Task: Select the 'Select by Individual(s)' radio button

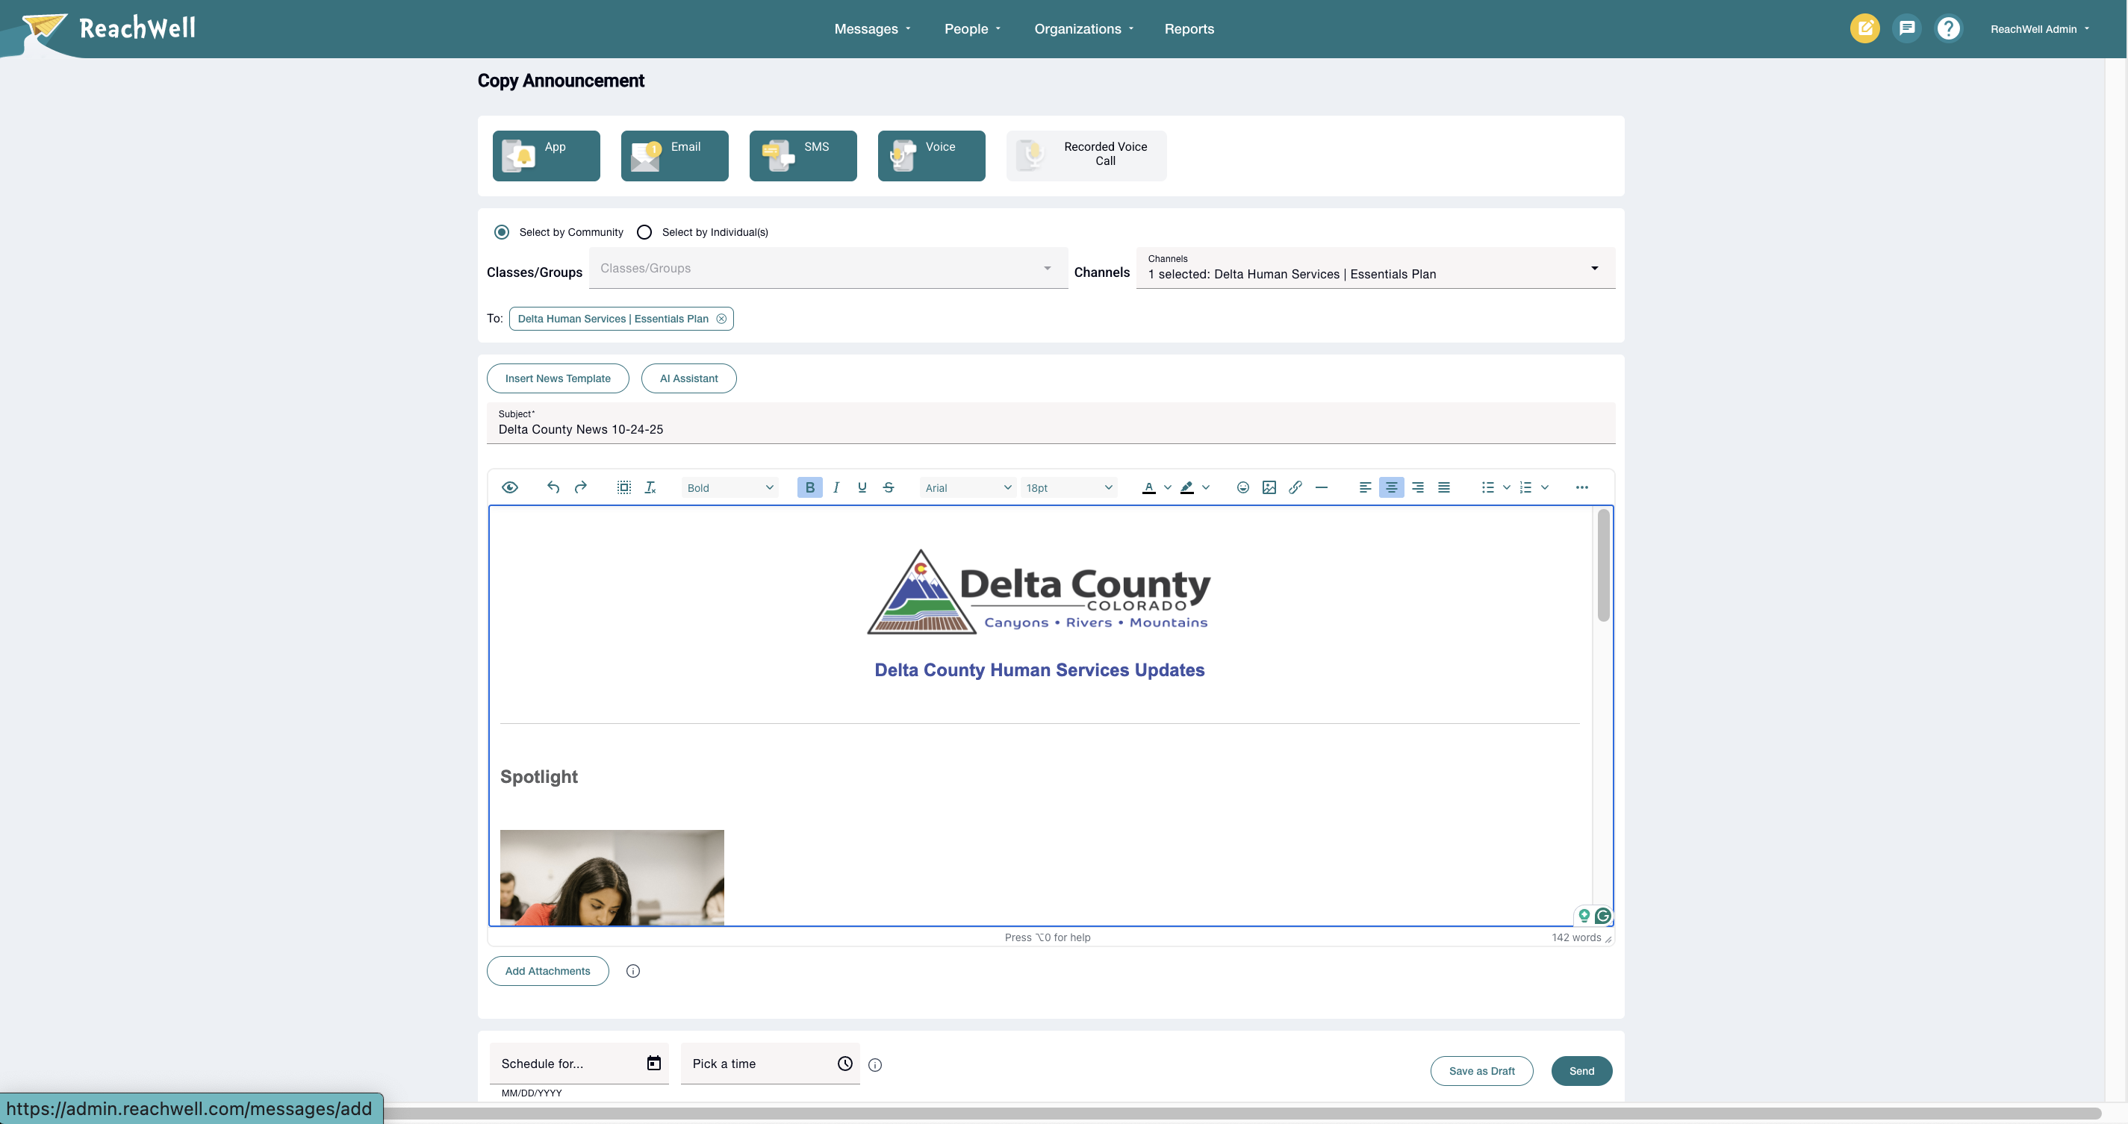Action: [644, 232]
